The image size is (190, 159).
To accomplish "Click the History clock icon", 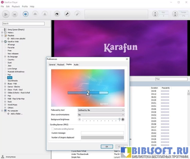I will tap(5, 33).
